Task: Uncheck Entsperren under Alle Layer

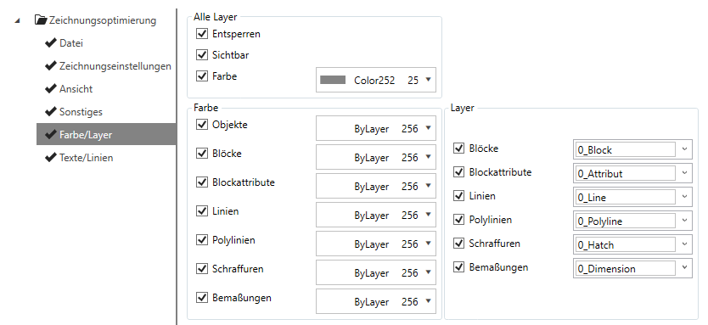Action: point(202,34)
